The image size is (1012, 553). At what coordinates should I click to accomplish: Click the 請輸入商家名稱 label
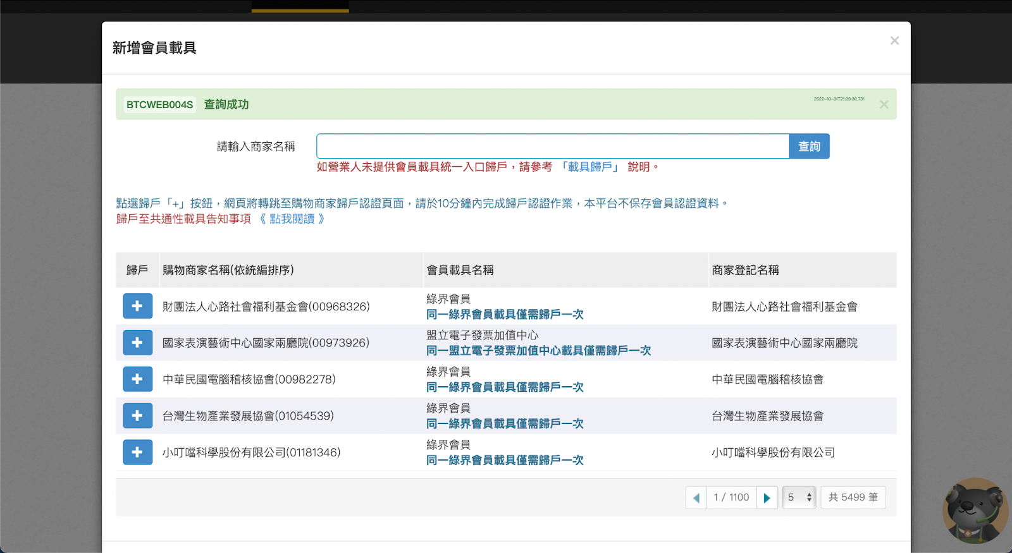[256, 147]
